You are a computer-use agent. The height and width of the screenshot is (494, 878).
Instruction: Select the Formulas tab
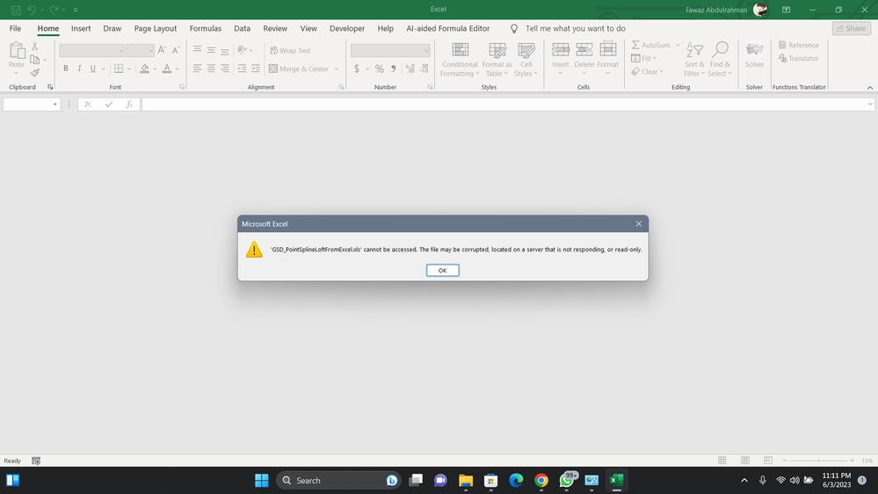(x=205, y=28)
